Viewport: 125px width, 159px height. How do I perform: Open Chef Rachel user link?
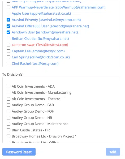(35, 64)
